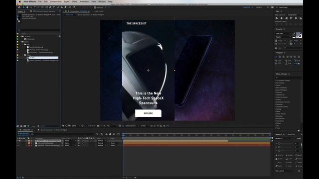Open the 1 View layout dropdown

[145, 126]
